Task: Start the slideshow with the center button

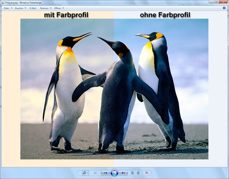Action: click(114, 173)
